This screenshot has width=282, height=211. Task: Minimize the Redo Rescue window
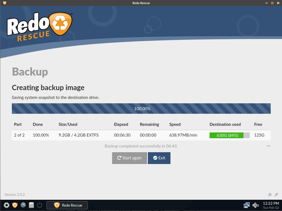coord(267,3)
